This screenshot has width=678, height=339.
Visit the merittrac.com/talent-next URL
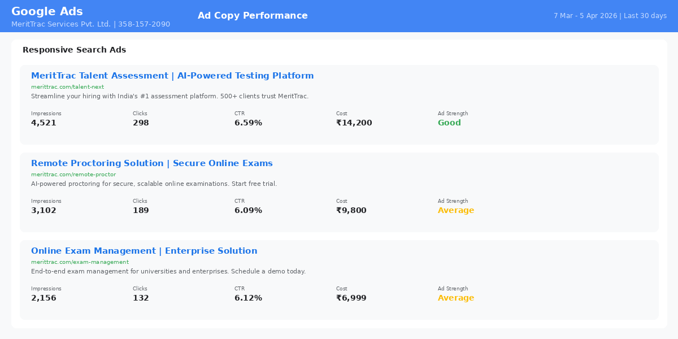click(68, 87)
